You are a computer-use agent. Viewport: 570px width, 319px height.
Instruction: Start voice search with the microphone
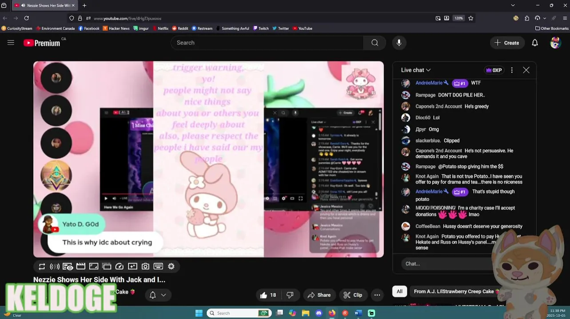[x=399, y=43]
